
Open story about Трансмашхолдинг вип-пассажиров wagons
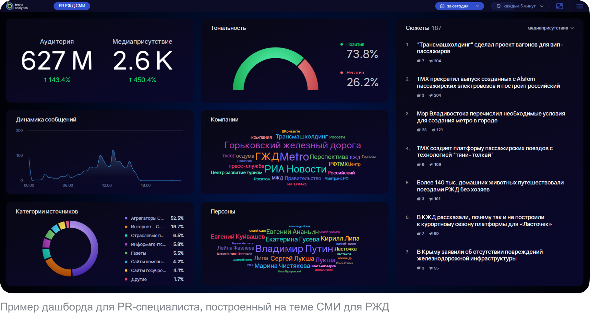(x=490, y=48)
